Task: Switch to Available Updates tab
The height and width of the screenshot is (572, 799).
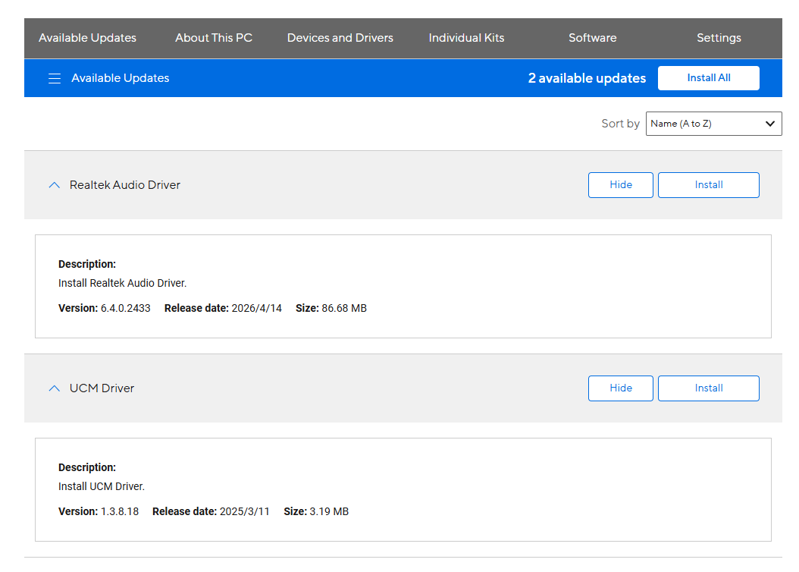Action: pos(88,38)
